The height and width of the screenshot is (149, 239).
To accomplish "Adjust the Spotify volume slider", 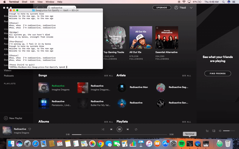I will tap(229, 131).
